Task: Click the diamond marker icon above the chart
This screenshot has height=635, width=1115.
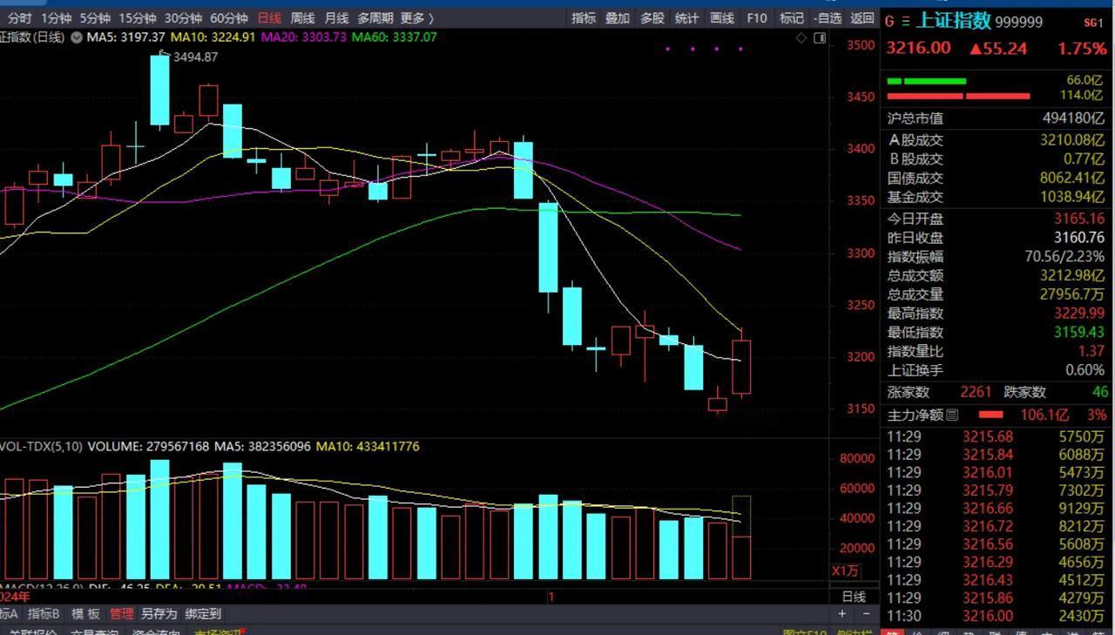Action: [801, 37]
